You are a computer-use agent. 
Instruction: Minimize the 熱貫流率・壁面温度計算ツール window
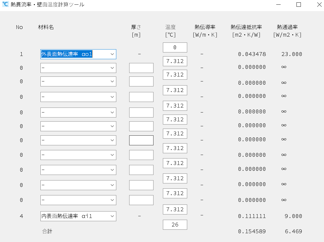click(278, 4)
